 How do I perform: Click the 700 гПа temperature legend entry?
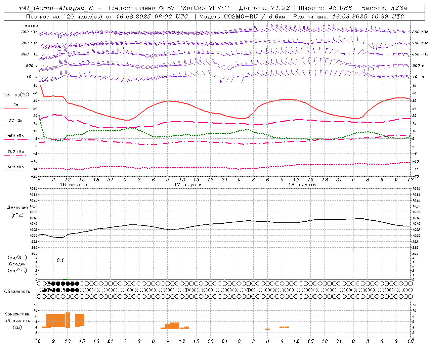tap(15, 151)
